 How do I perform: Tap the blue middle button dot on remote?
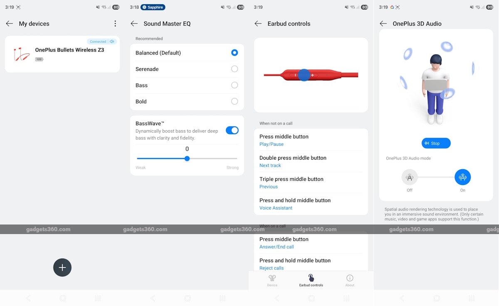pyautogui.click(x=304, y=75)
